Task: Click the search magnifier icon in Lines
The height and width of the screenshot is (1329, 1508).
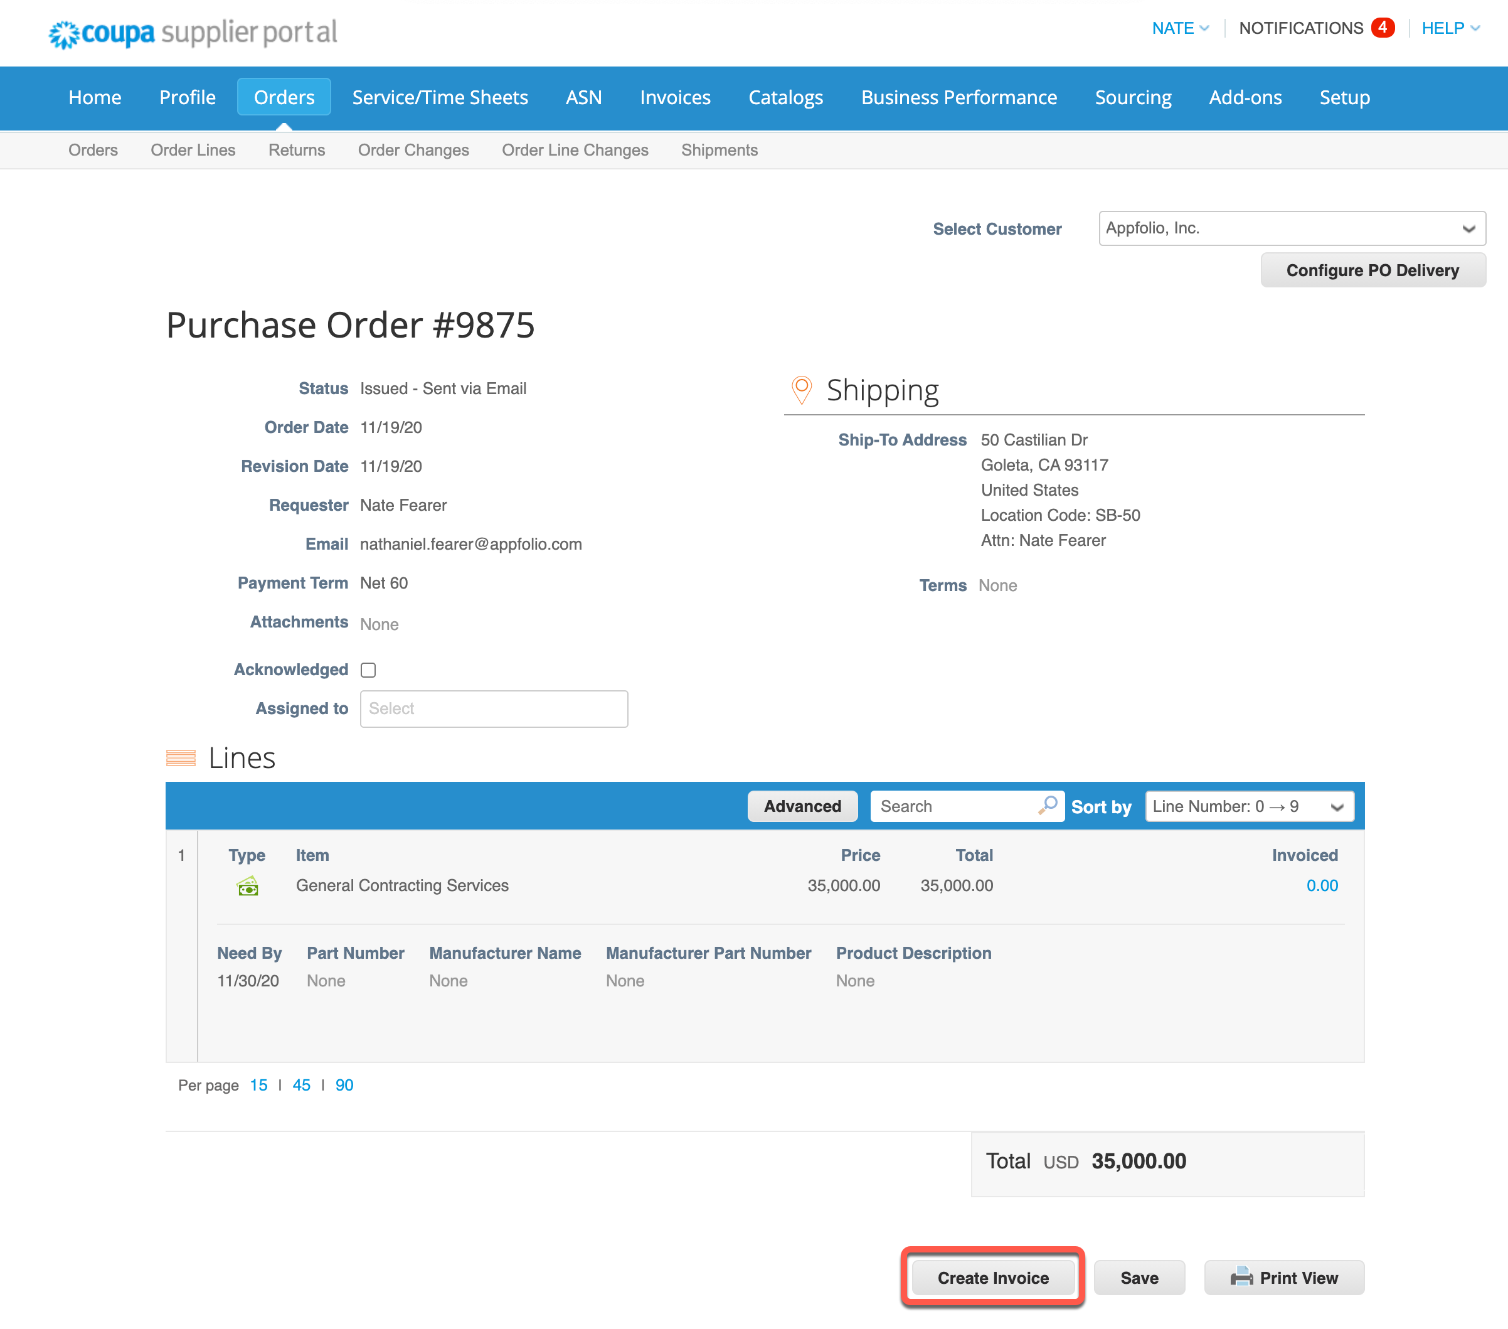Action: [x=1048, y=805]
